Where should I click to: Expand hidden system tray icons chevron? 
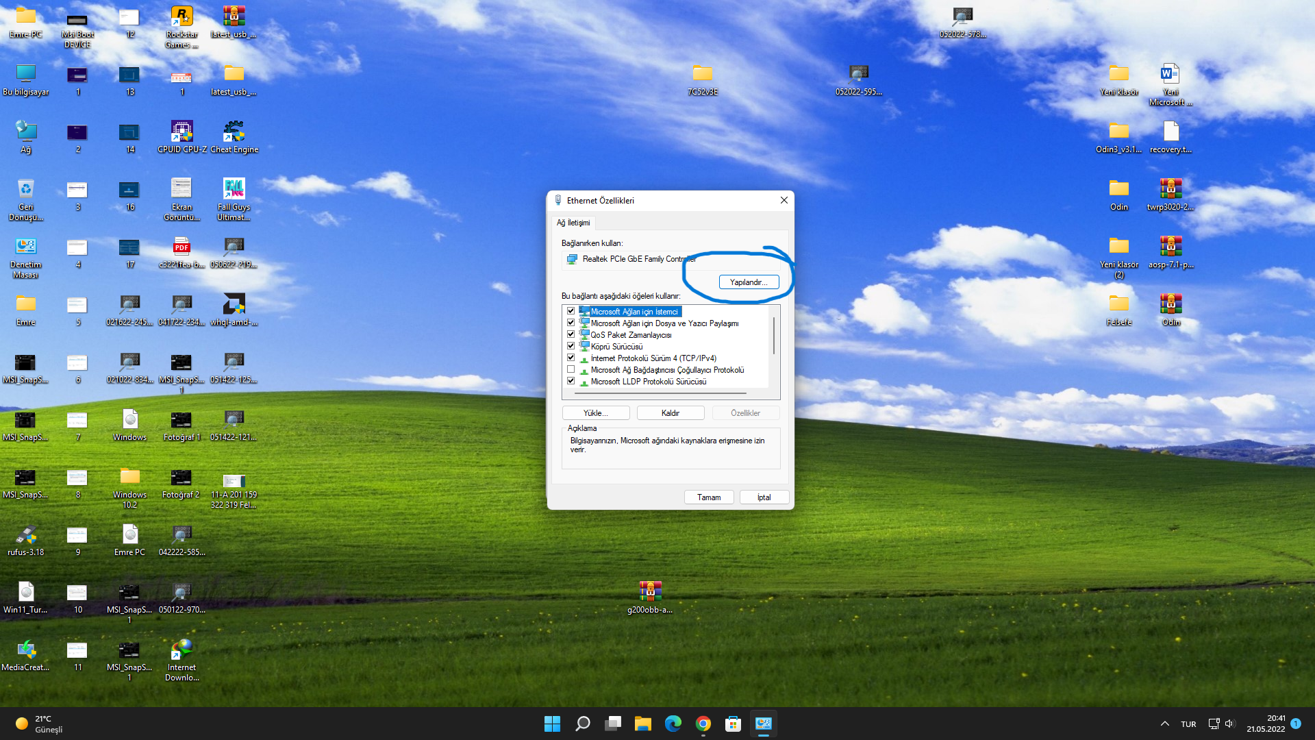tap(1164, 724)
